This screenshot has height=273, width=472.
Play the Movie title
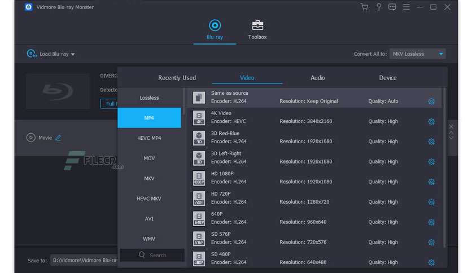(30, 138)
